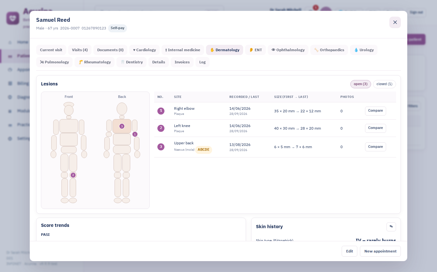The height and width of the screenshot is (272, 437).
Task: Click the Edit button in the dialog footer
Action: [349, 251]
